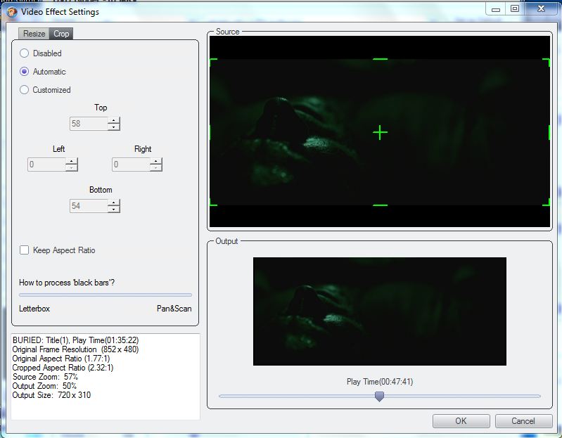This screenshot has height=438, width=562.
Task: Close the Video Effect Settings window
Action: [541, 9]
